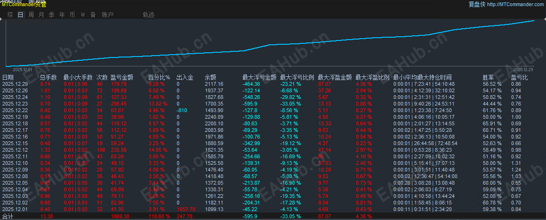Click the MTCommander title at top left
The height and width of the screenshot is (220, 546).
tap(24, 5)
